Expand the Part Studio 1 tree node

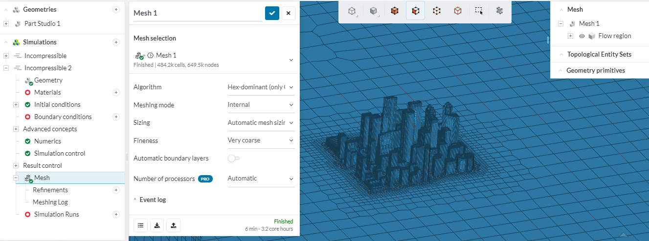point(6,23)
